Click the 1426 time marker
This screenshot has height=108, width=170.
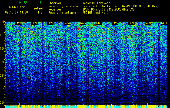[x=99, y=23]
